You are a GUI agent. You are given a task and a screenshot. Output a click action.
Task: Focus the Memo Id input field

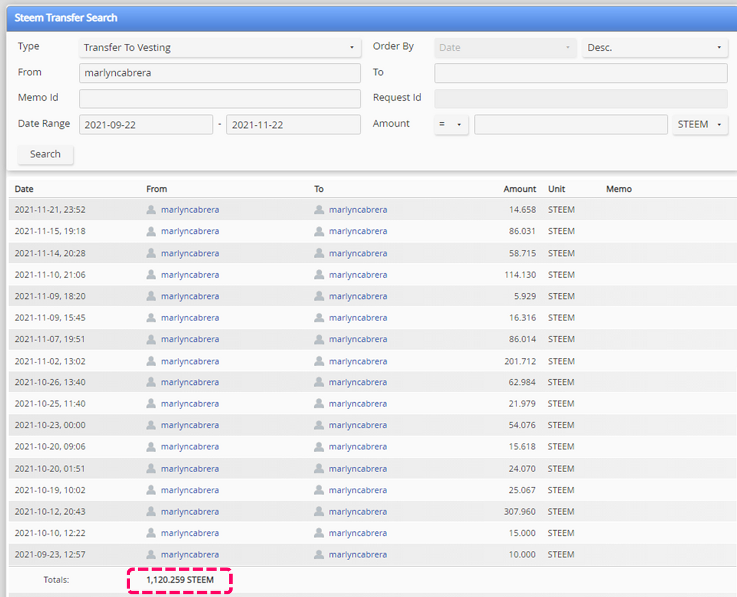click(x=220, y=99)
